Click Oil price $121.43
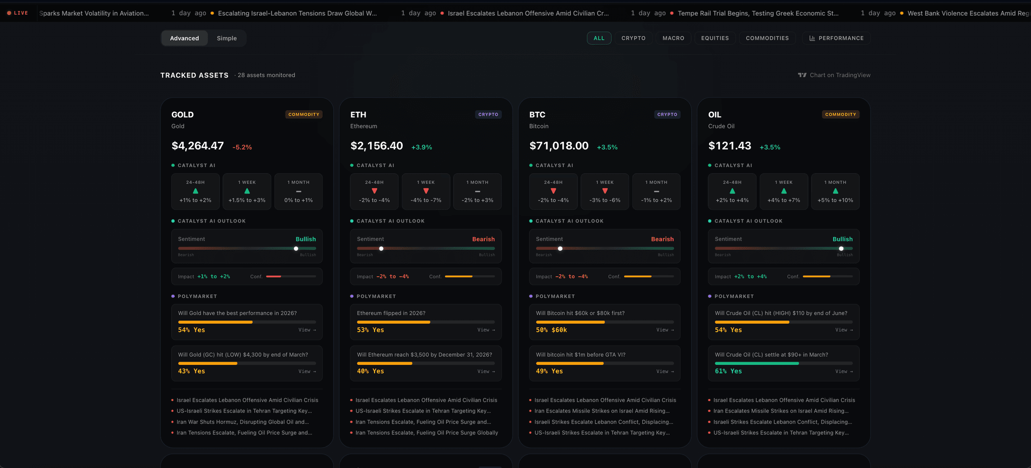 tap(729, 146)
